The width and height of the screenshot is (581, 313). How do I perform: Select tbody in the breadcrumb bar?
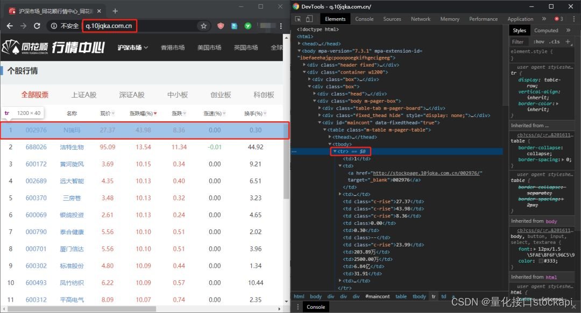point(419,296)
